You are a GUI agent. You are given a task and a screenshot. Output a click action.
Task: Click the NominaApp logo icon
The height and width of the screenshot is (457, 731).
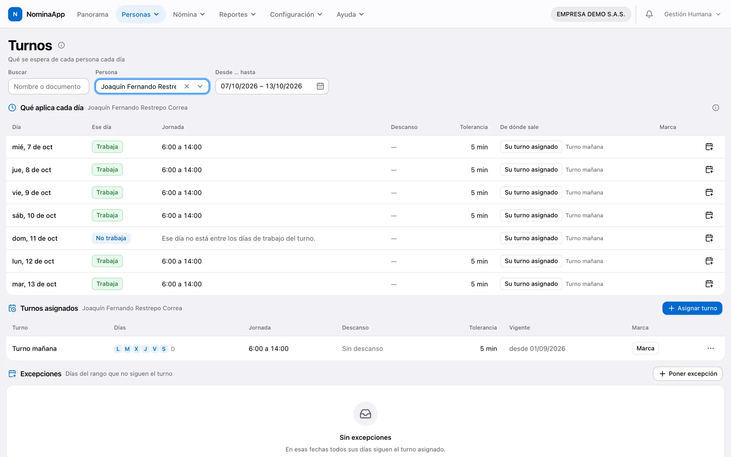pyautogui.click(x=15, y=14)
